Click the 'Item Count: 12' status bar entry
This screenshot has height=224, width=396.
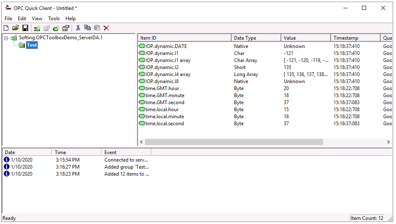[x=367, y=218]
